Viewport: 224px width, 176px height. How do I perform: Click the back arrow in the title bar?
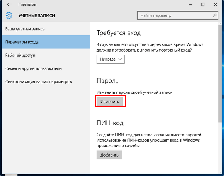[x=9, y=4]
